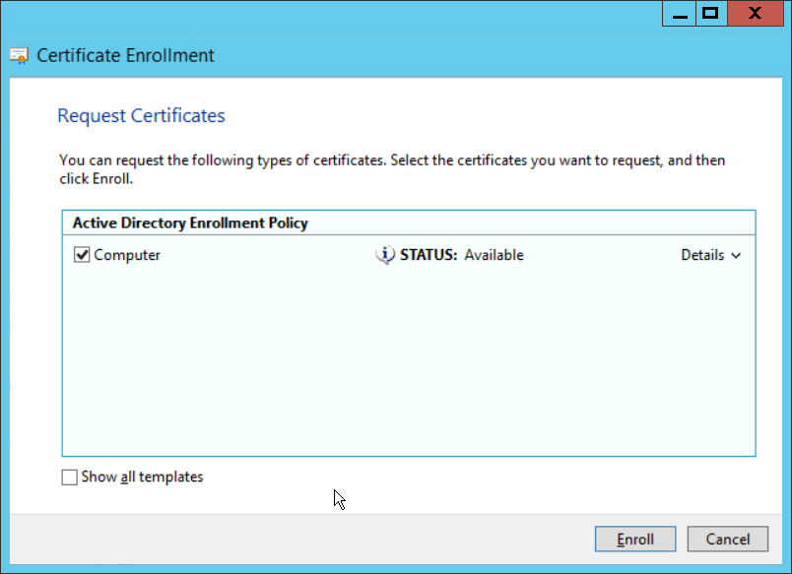Enable the Show all templates checkbox
The width and height of the screenshot is (792, 574).
69,478
